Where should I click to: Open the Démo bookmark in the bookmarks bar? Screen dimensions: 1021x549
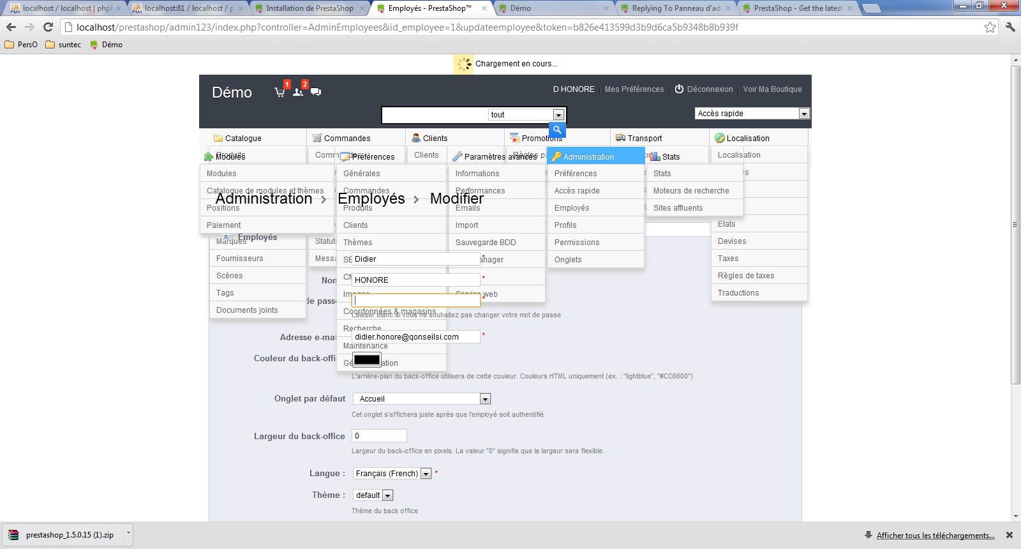click(106, 45)
